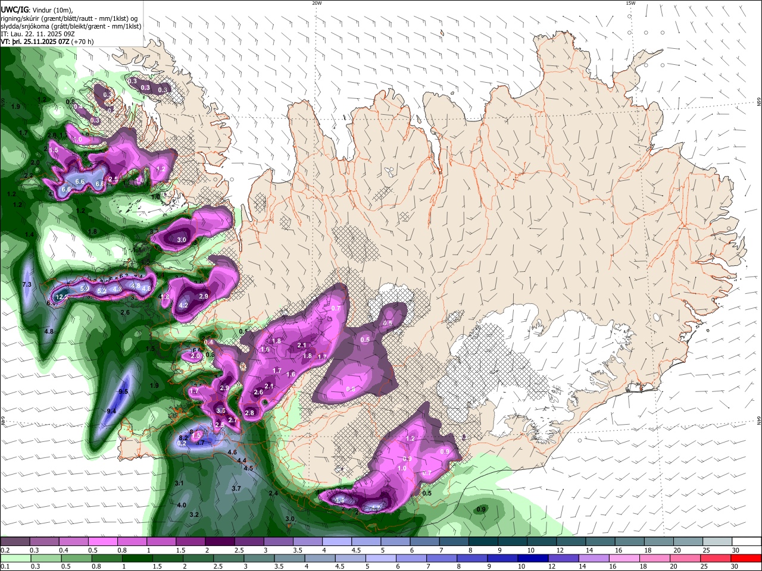Click the 'rigning/skúrir (grænt/blátt/rautt' description line
The height and width of the screenshot is (571, 762).
point(69,18)
